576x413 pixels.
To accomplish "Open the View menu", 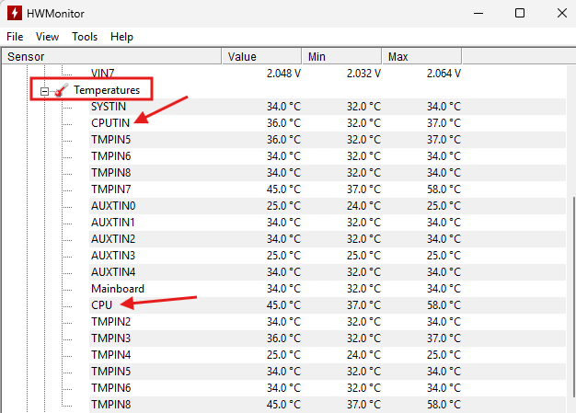I will (47, 37).
